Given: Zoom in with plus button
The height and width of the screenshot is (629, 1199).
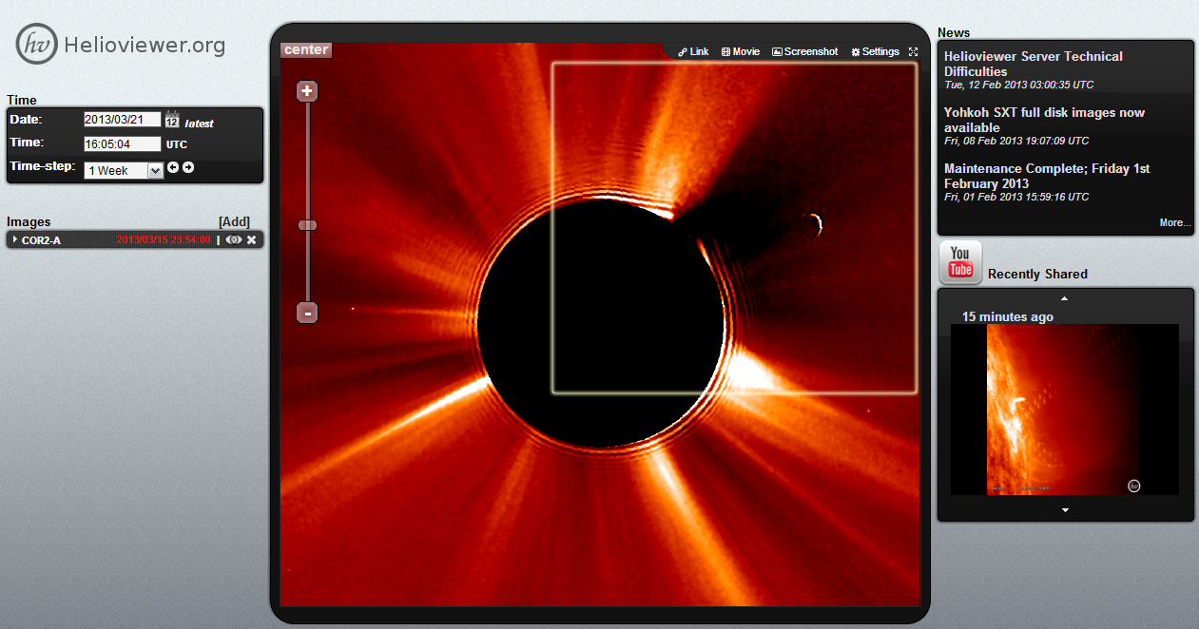Looking at the screenshot, I should (x=307, y=91).
